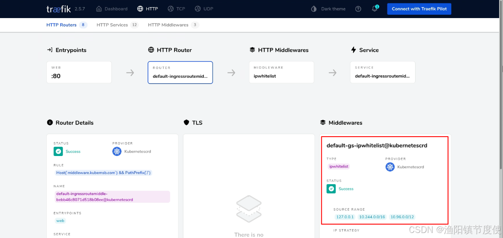
Task: Click the 127.0.0.1 source range
Action: (345, 217)
